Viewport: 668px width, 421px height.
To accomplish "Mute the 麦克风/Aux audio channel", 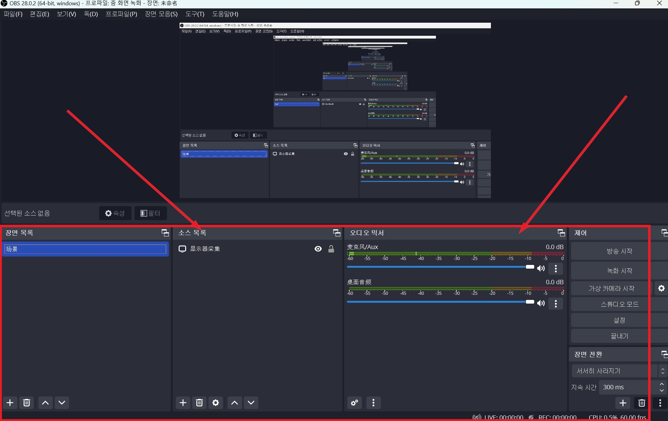I will coord(541,268).
